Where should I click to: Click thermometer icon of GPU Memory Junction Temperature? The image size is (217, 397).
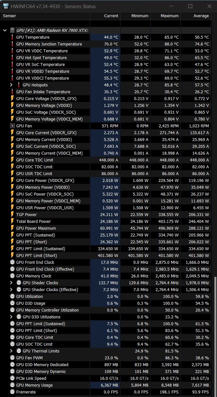coord(12,44)
